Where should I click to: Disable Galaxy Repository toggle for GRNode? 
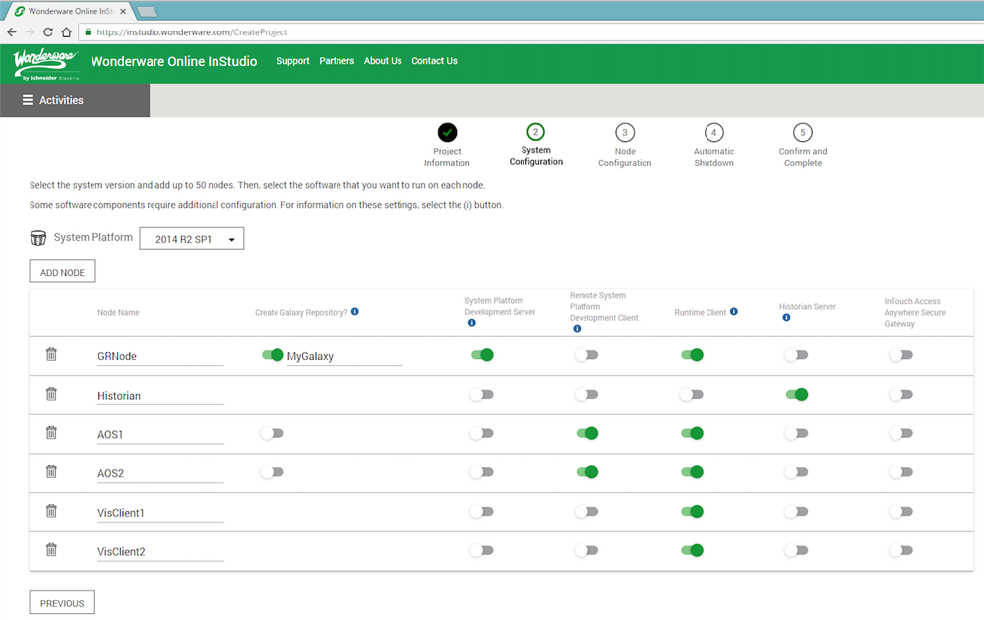[x=273, y=355]
